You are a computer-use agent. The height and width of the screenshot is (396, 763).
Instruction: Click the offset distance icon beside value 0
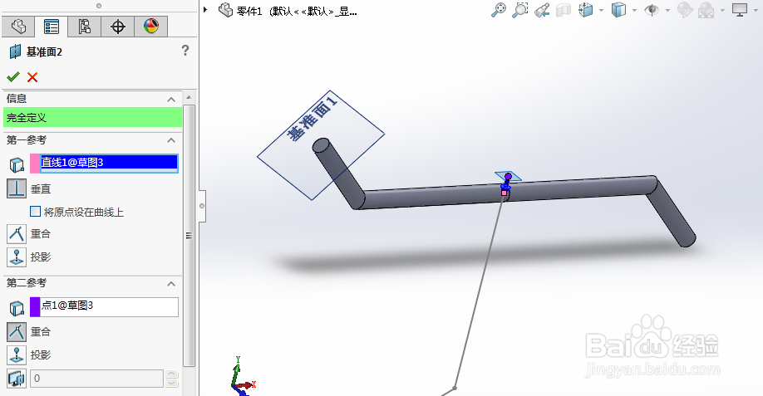(x=17, y=379)
